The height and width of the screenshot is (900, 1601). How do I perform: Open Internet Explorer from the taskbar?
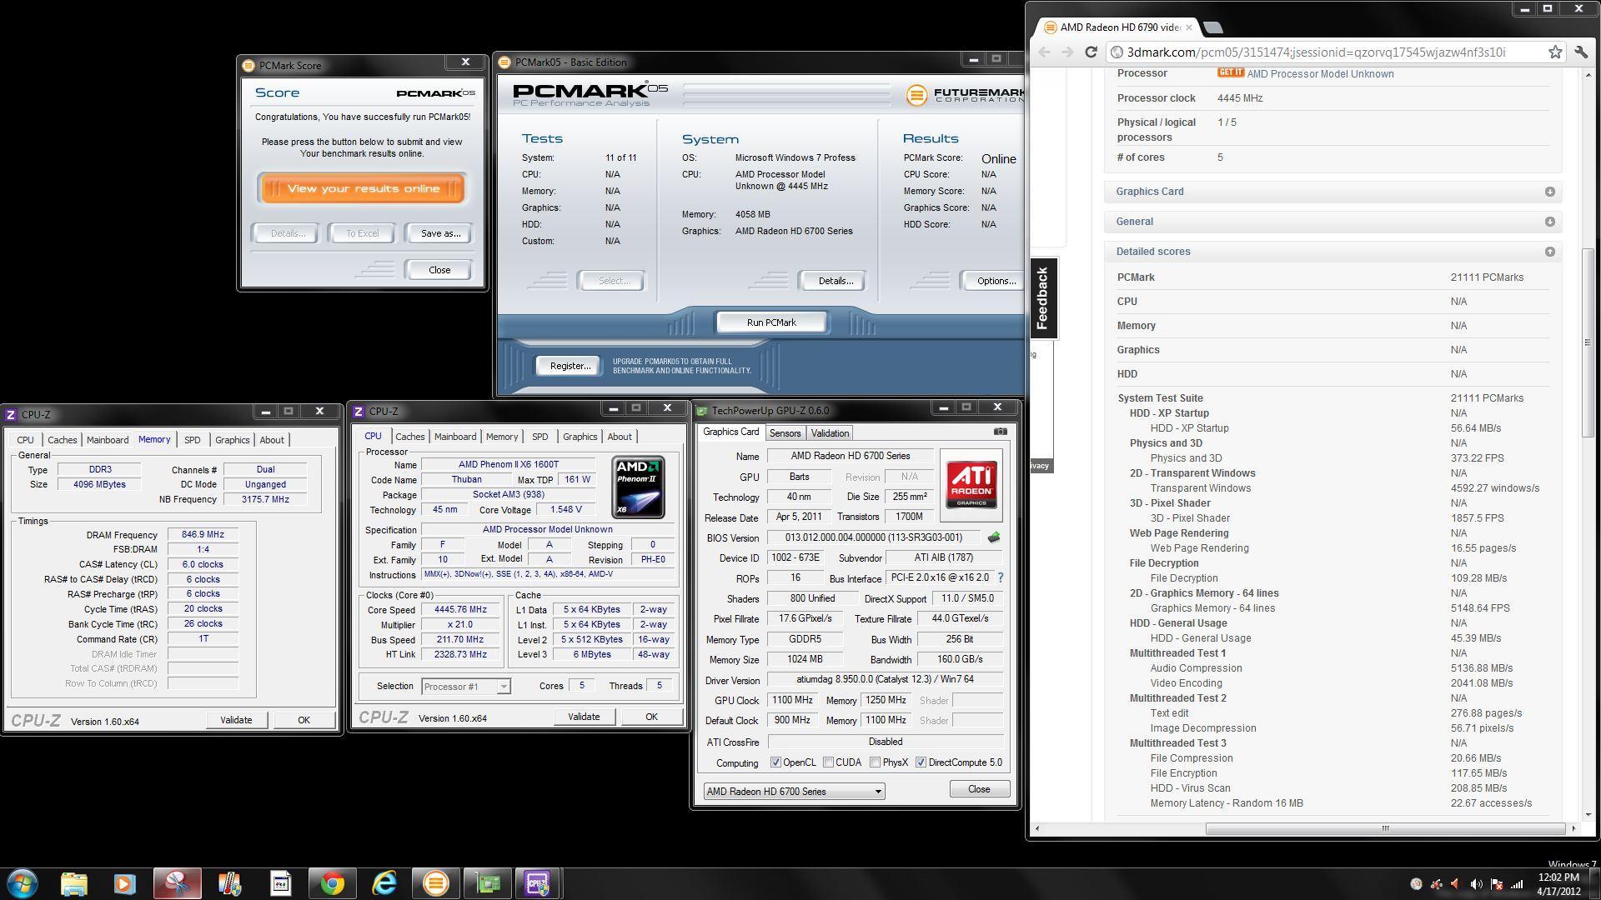coord(384,883)
